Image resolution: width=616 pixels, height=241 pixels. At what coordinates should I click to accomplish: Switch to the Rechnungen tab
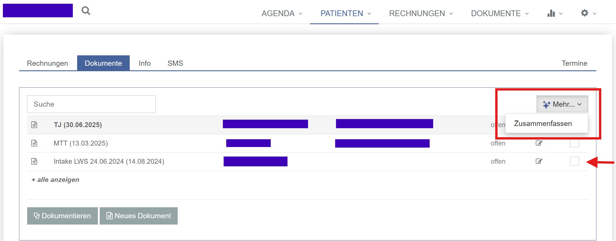point(47,63)
